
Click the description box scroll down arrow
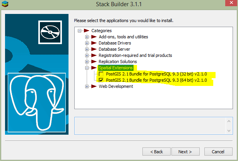[x=229, y=131]
